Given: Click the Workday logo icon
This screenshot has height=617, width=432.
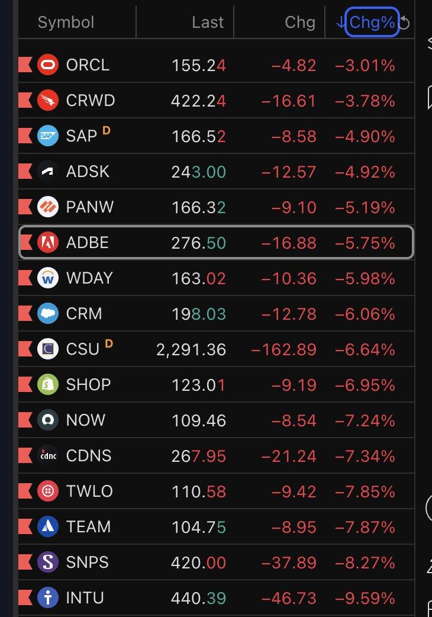Looking at the screenshot, I should coord(48,278).
